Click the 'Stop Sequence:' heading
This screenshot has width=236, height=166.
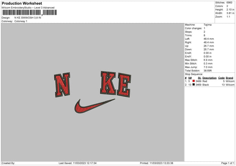coord(194,74)
